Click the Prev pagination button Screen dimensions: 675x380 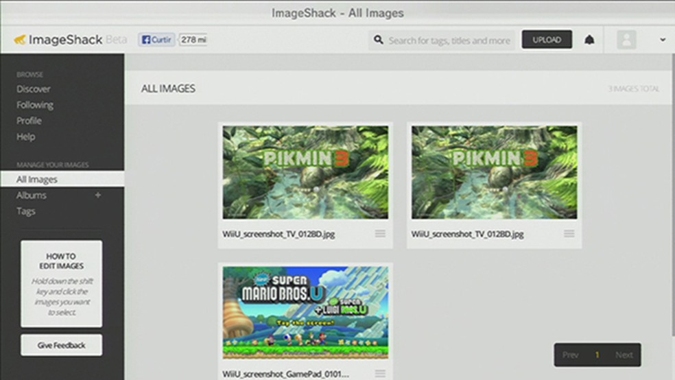(x=571, y=355)
